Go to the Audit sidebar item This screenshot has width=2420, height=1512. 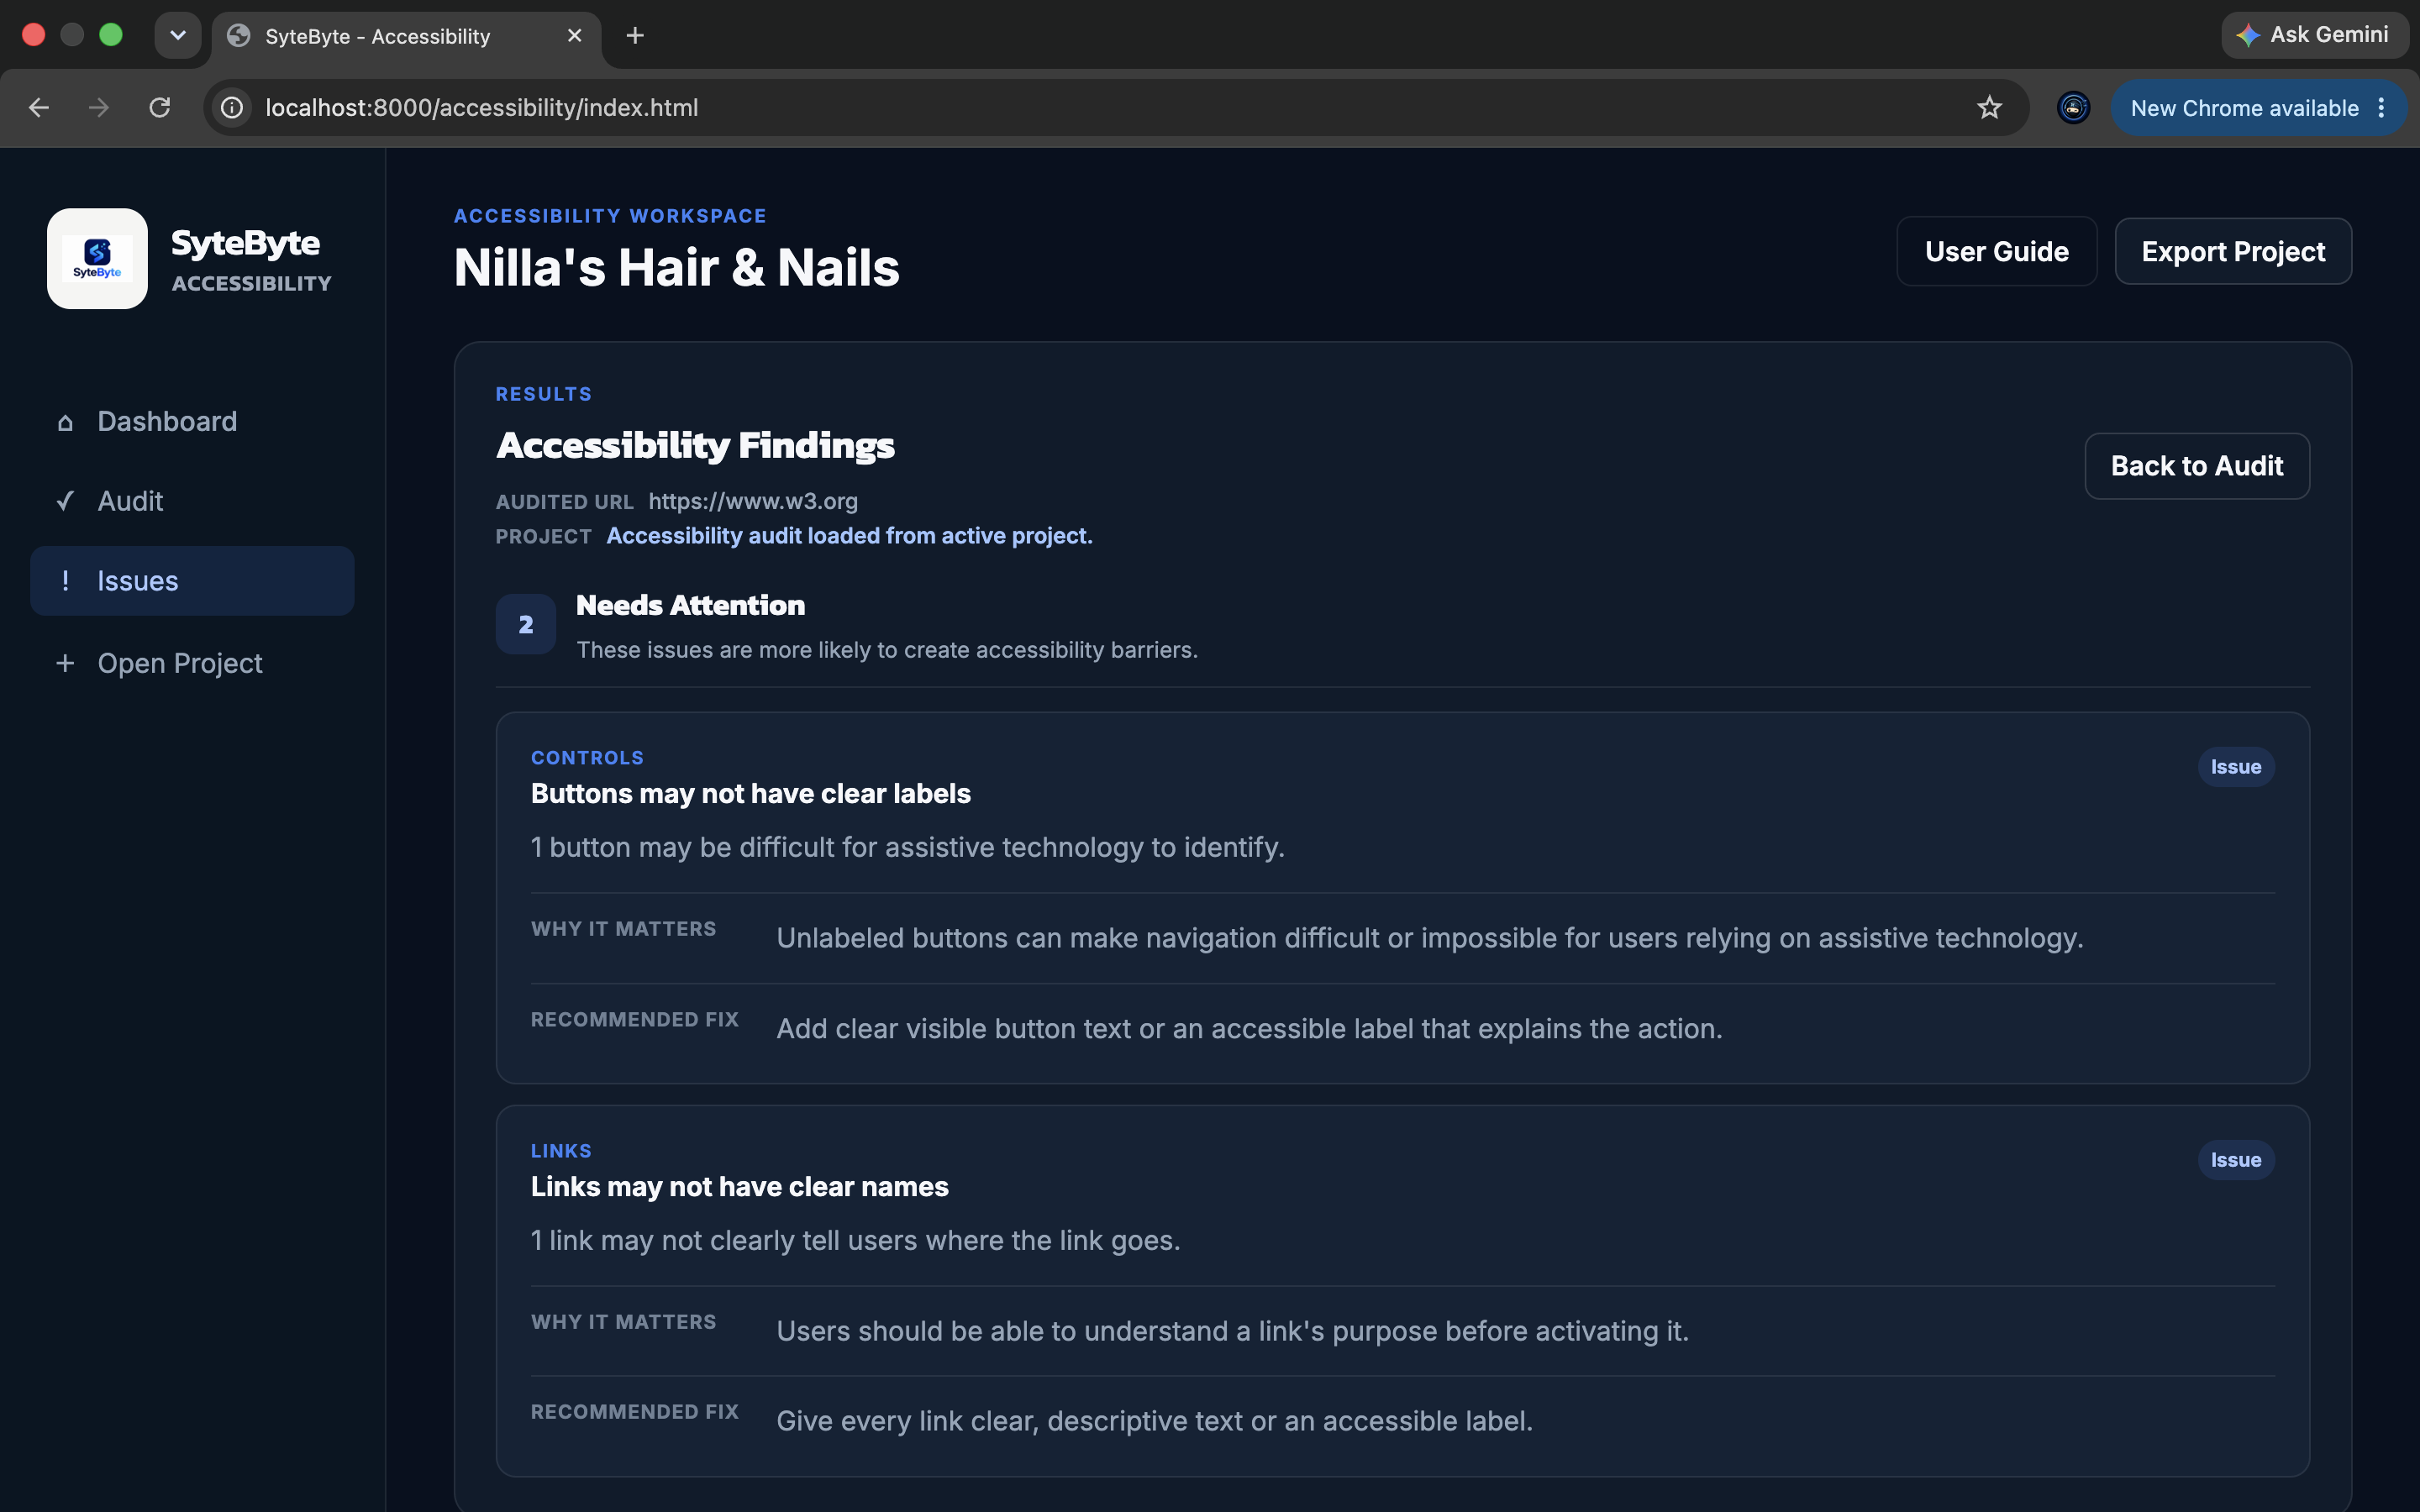pyautogui.click(x=192, y=501)
